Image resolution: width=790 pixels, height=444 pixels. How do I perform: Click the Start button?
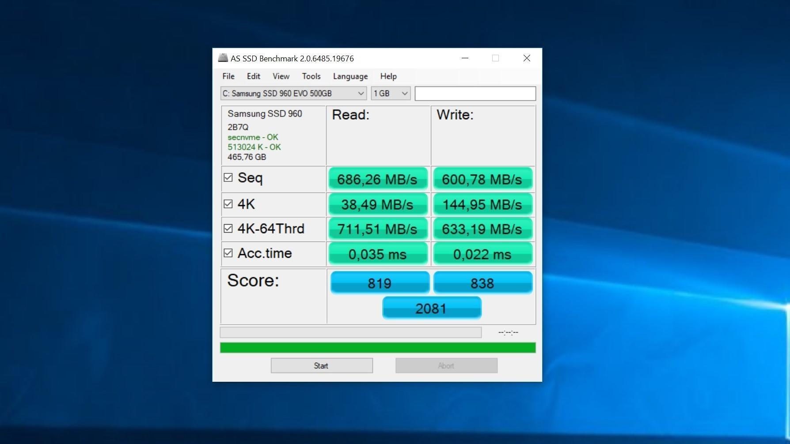point(322,365)
